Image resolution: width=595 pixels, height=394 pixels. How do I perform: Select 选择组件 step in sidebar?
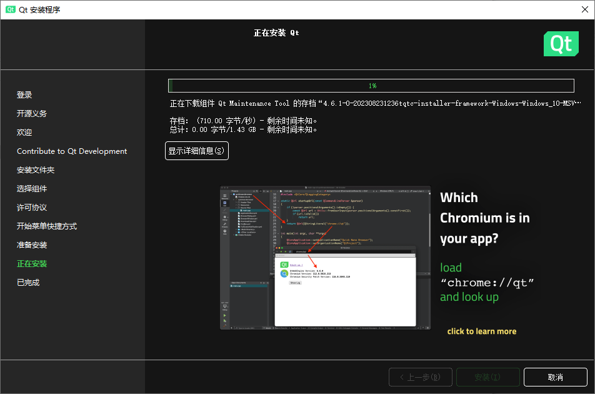(x=32, y=189)
